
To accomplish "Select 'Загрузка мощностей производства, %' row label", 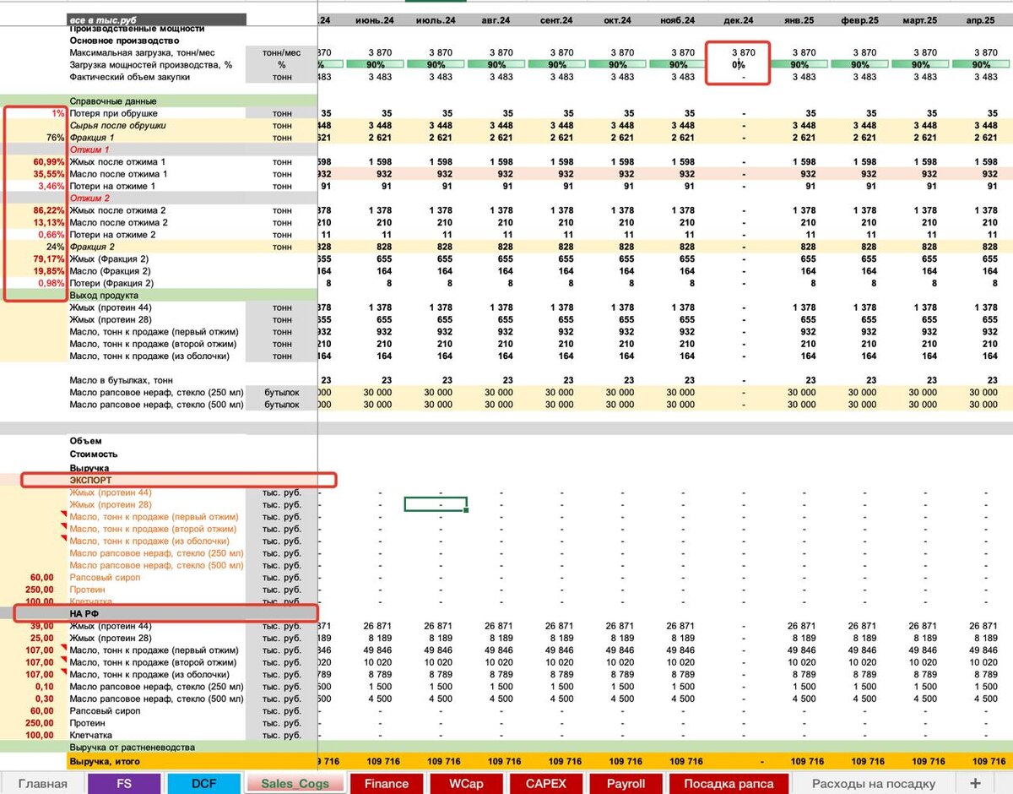I will [150, 64].
